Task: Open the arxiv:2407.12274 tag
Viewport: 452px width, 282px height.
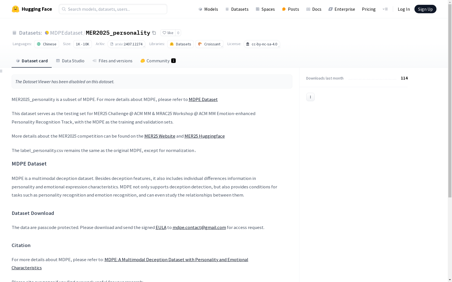Action: (126, 44)
